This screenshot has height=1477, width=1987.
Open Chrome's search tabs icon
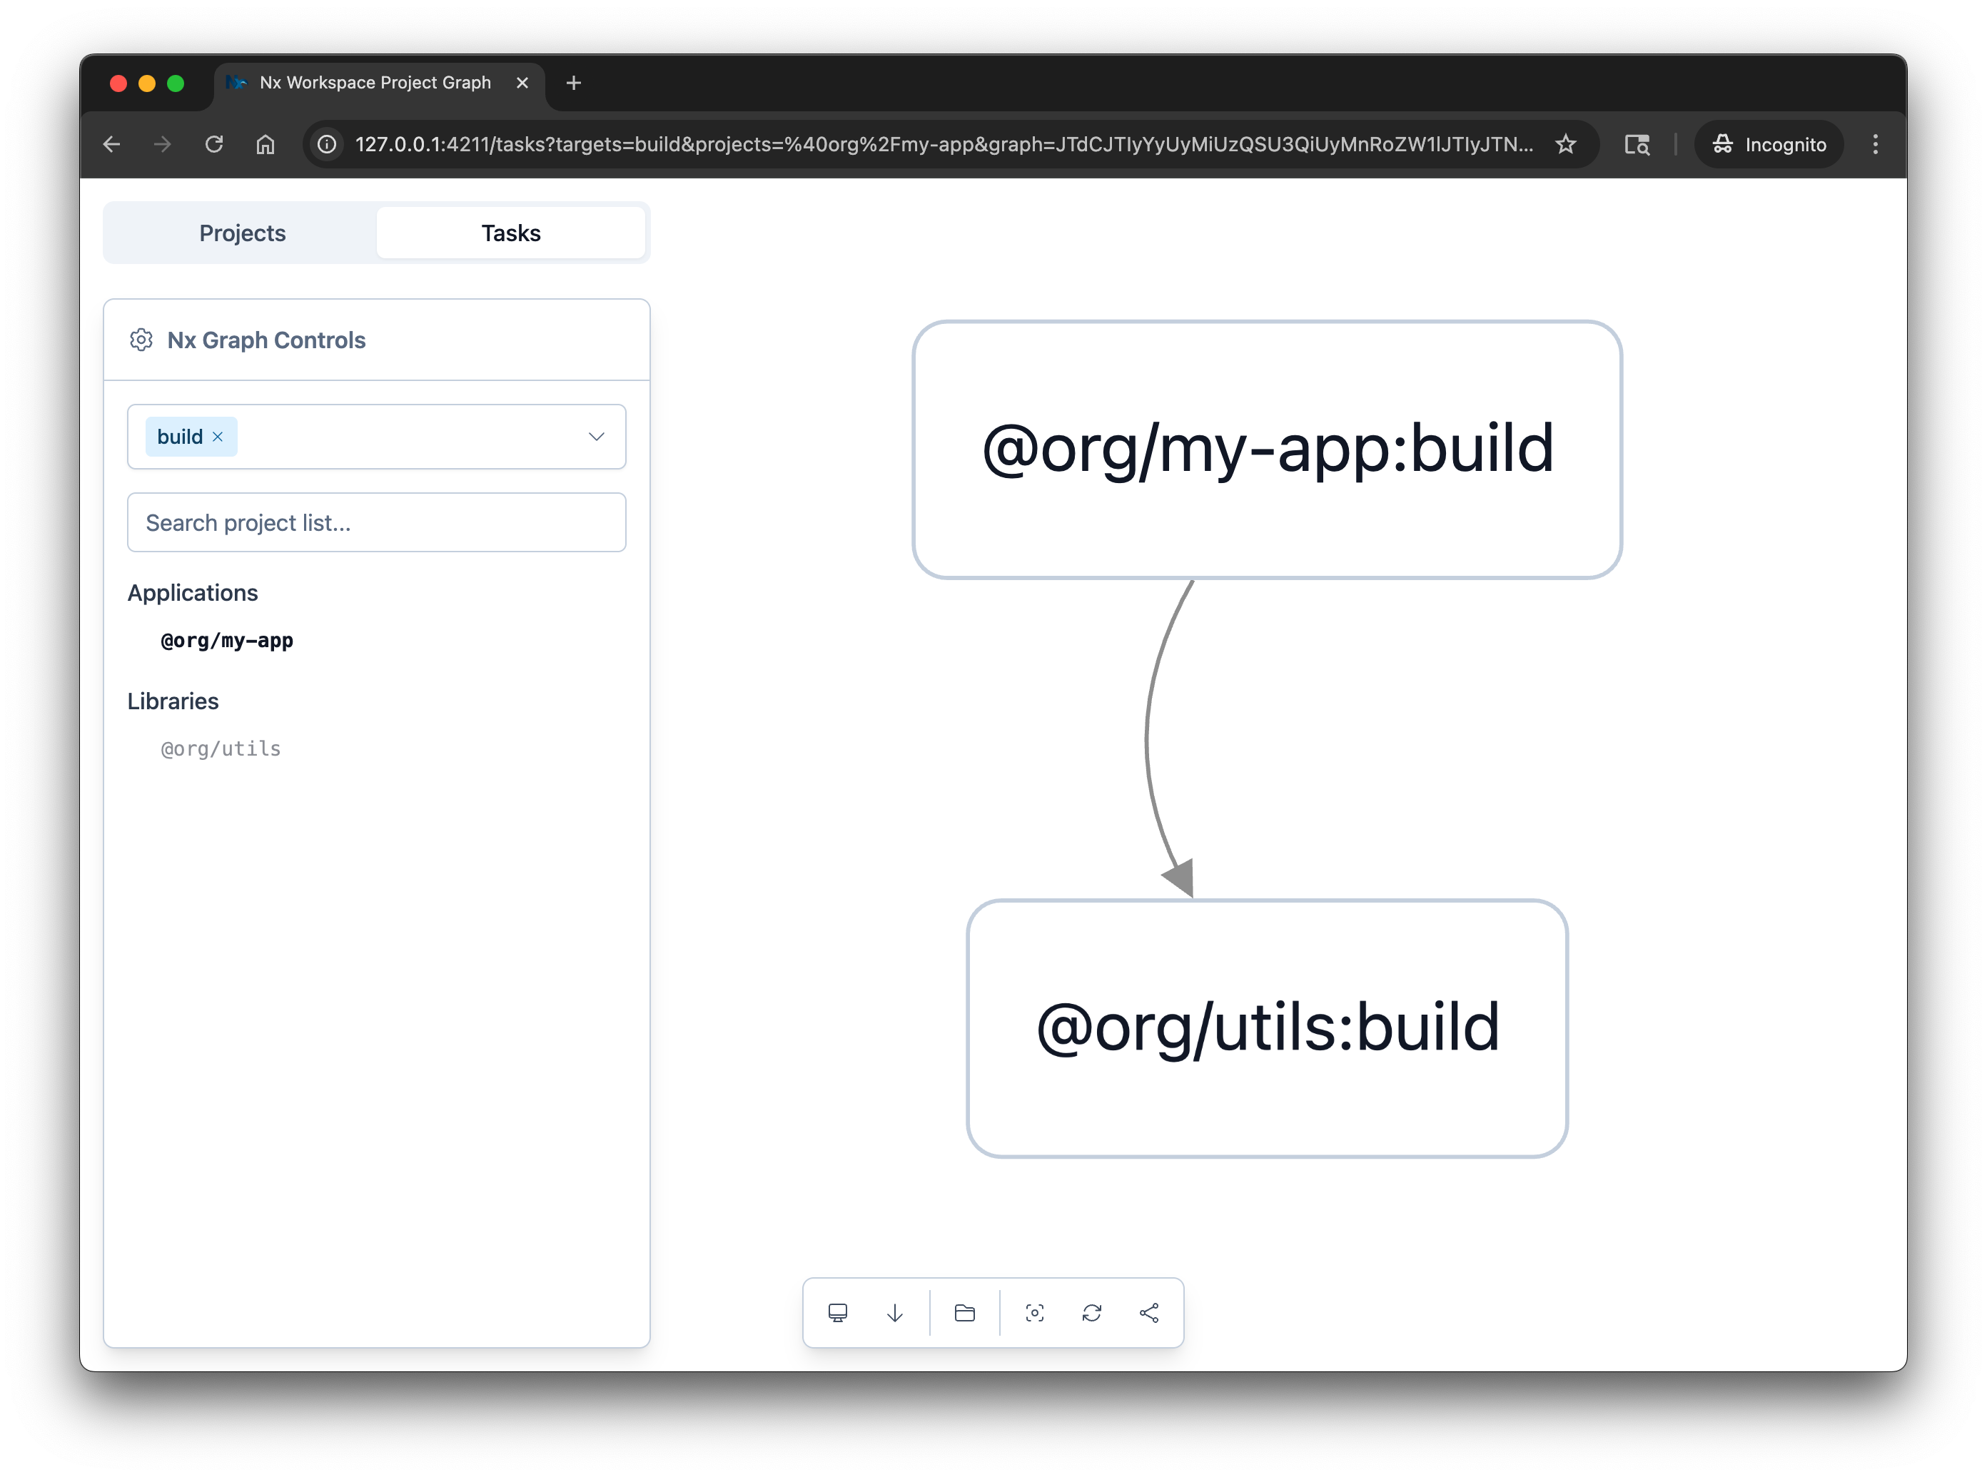(1637, 144)
